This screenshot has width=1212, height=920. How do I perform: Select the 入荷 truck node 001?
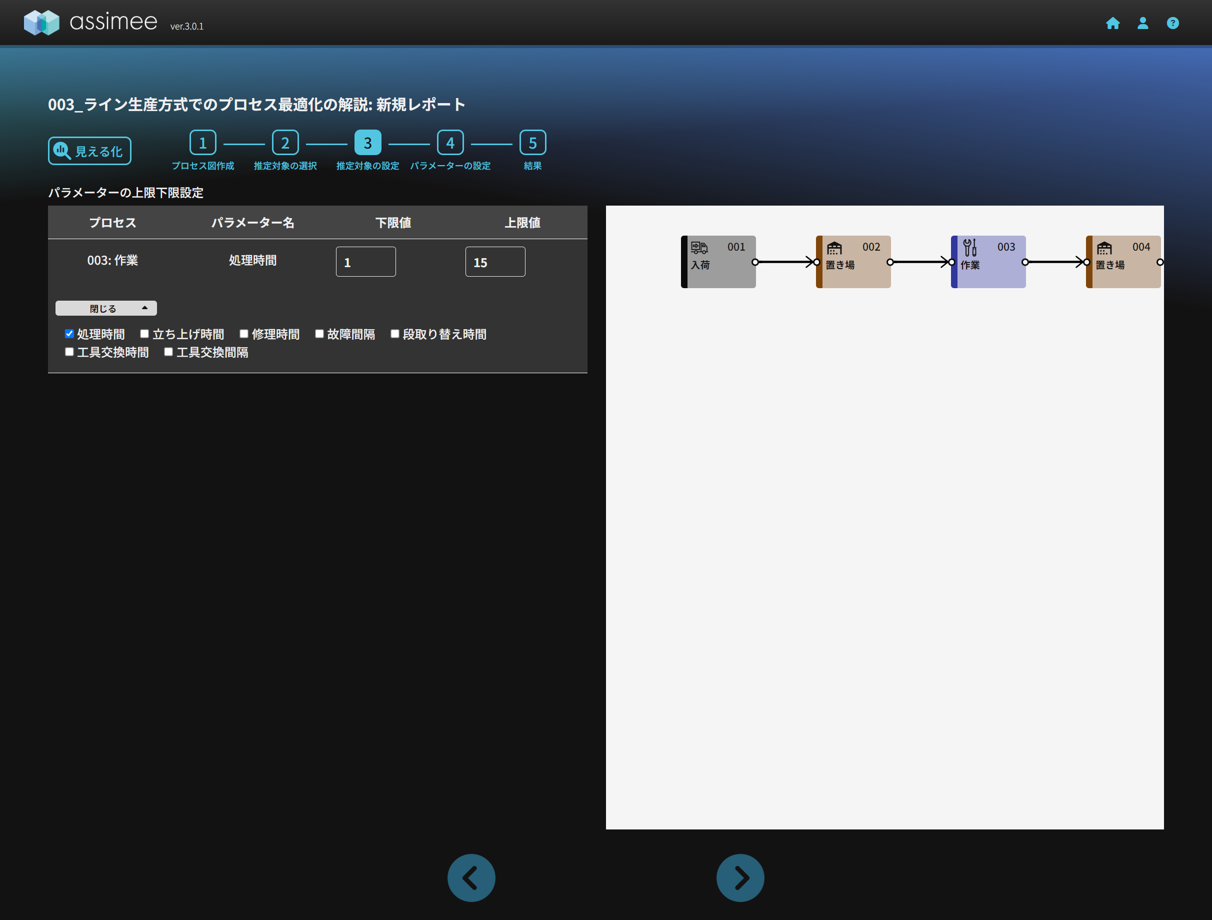(718, 262)
